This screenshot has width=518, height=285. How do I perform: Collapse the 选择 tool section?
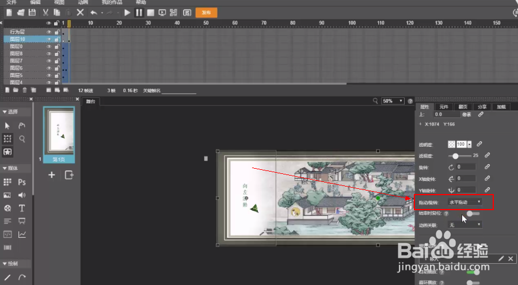click(x=5, y=112)
